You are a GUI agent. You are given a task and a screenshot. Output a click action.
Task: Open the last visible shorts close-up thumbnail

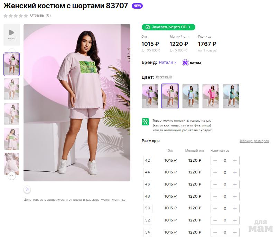coord(11,163)
